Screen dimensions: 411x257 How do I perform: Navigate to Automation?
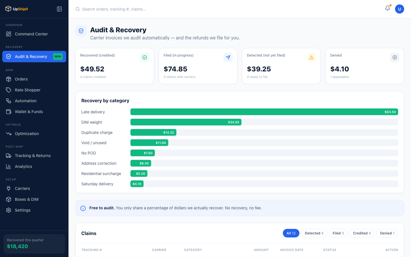click(x=34, y=101)
